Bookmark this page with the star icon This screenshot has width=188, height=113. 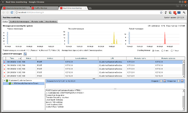coord(161,12)
